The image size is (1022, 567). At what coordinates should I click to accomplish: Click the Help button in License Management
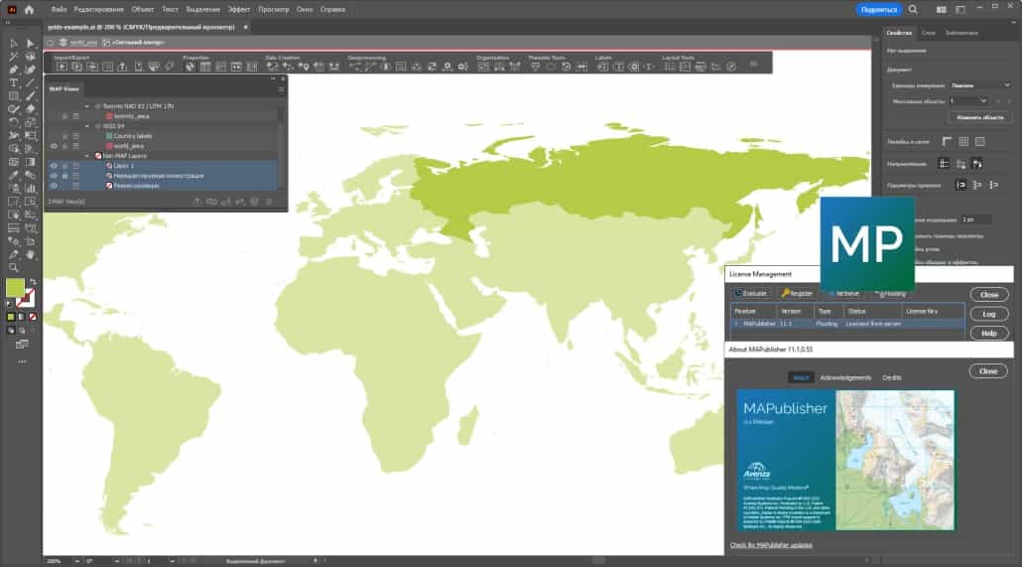[x=988, y=334]
